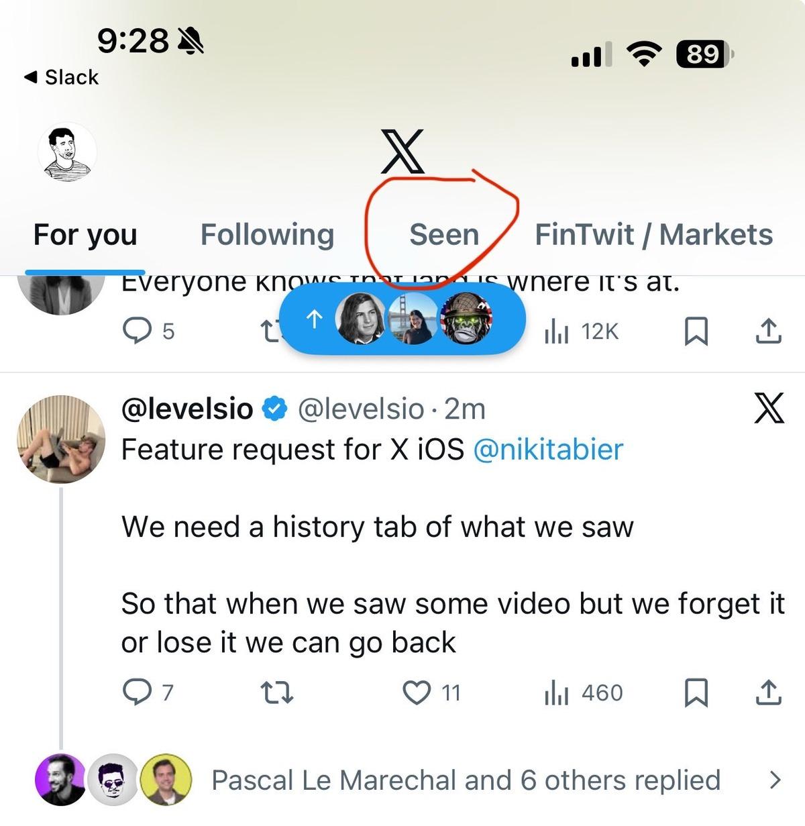Like the levelsio feature request post
The height and width of the screenshot is (826, 805).
[417, 692]
